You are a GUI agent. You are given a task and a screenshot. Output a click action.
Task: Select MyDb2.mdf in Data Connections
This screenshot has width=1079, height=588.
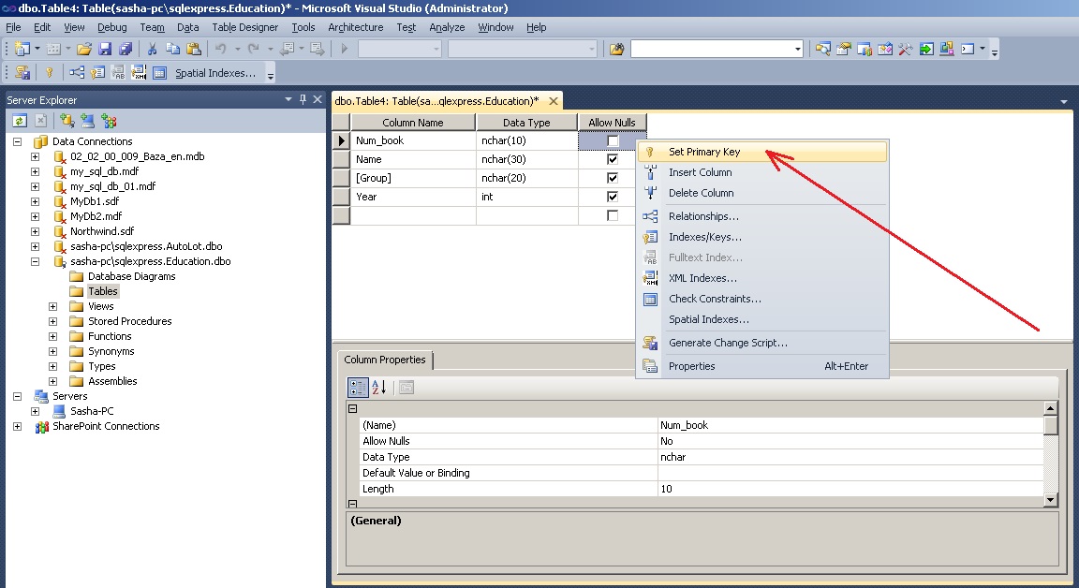96,216
